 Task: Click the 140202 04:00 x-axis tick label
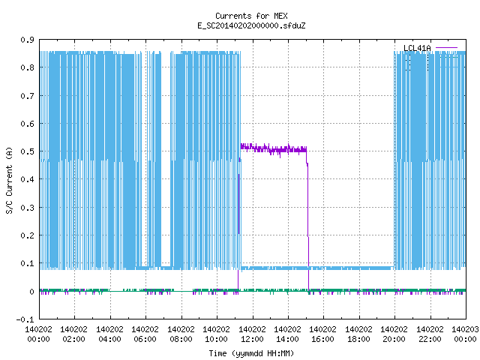tap(109, 334)
